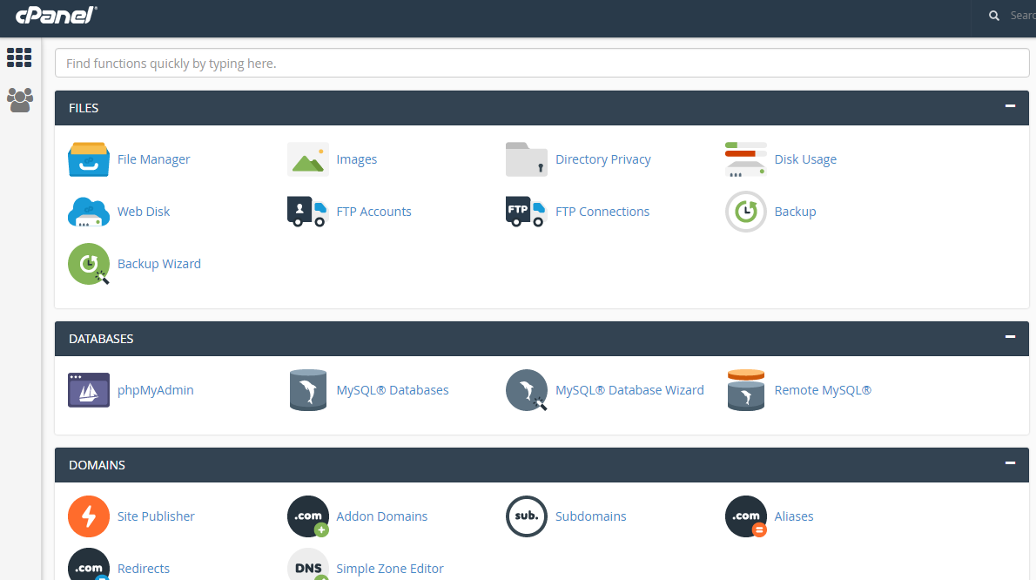
Task: Go to Site Publisher link
Action: (156, 516)
